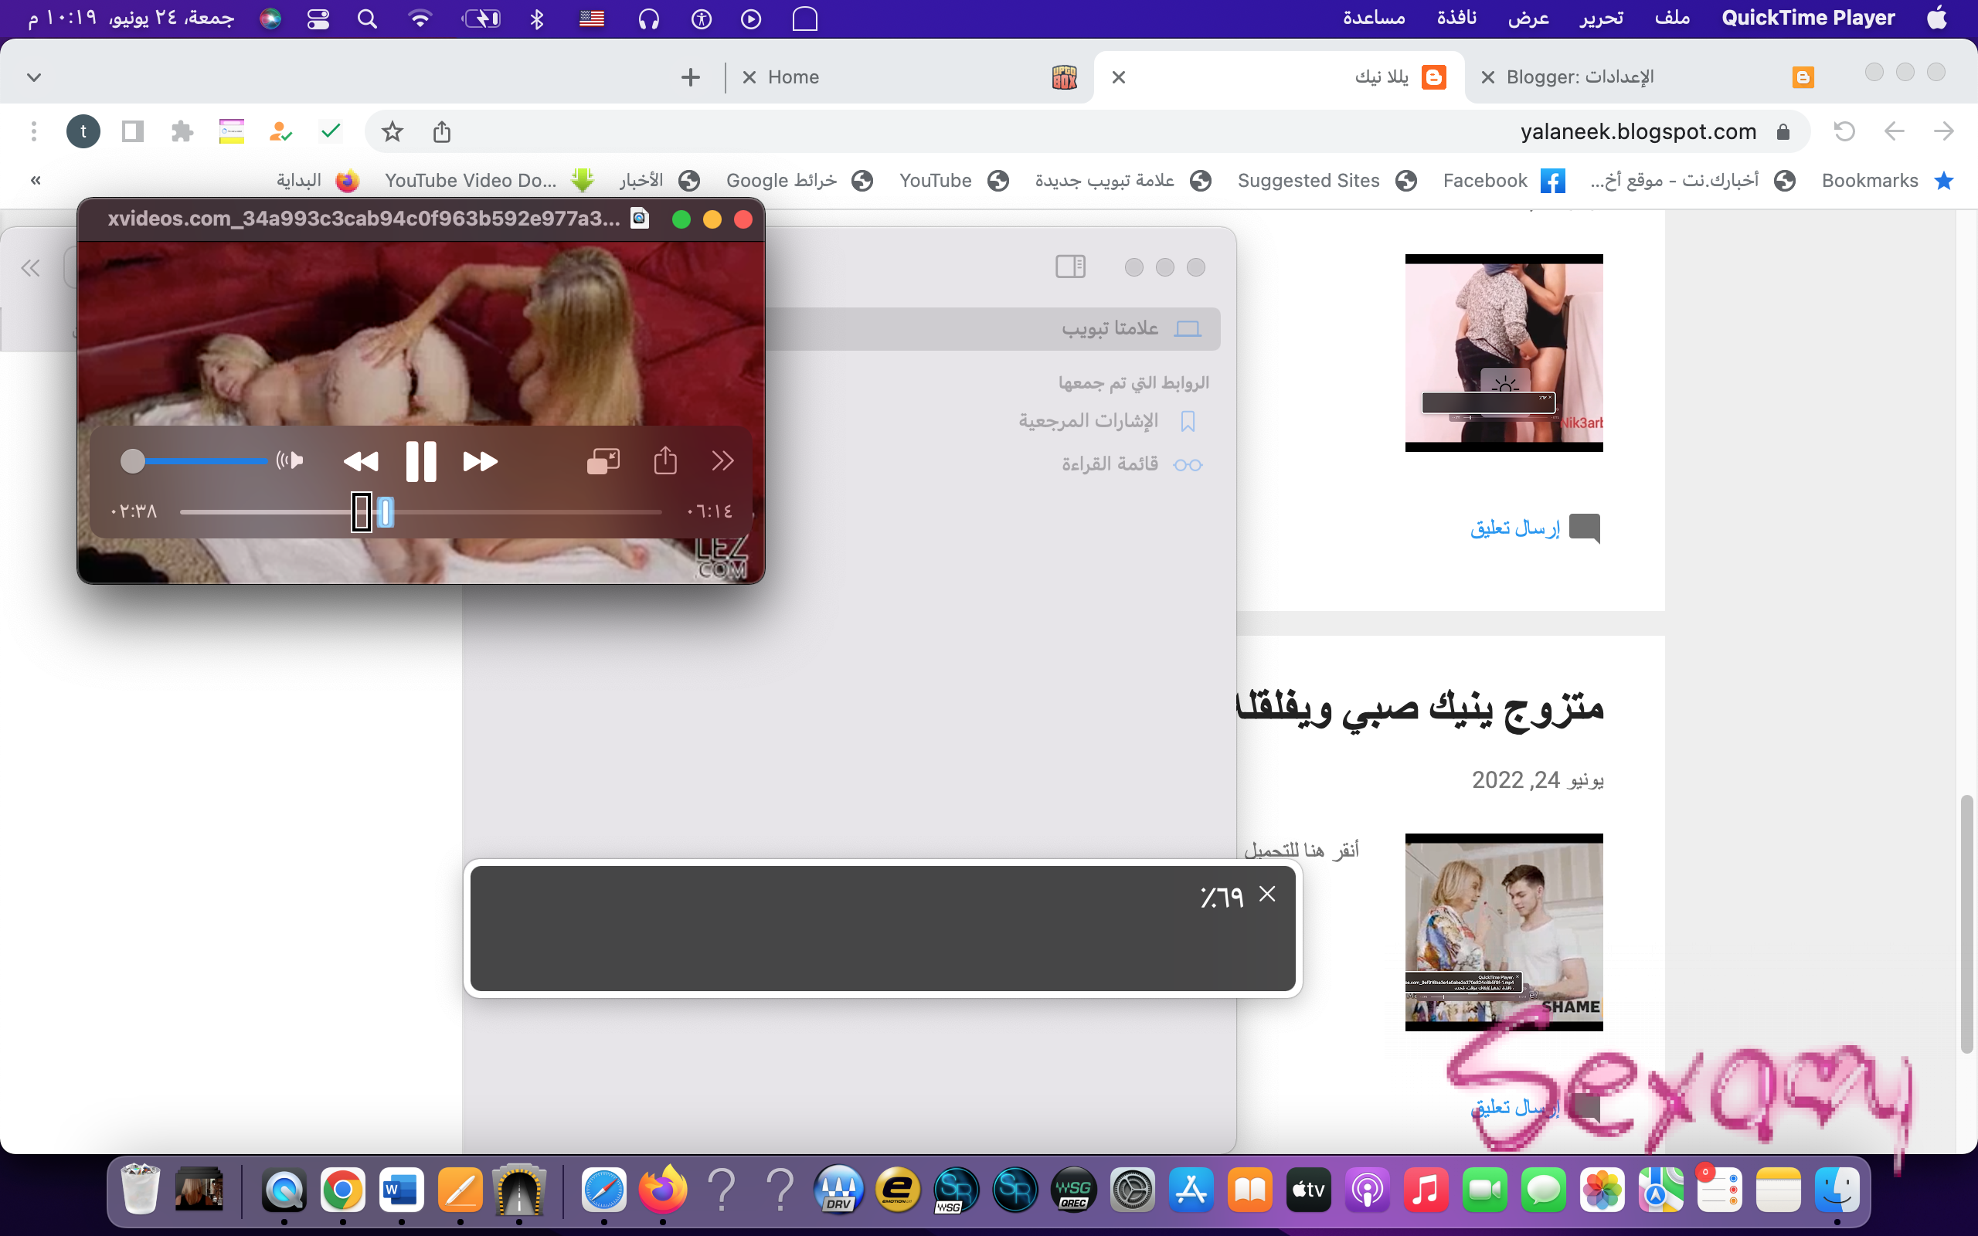Toggle the Chrome side panel icon

pyautogui.click(x=132, y=131)
